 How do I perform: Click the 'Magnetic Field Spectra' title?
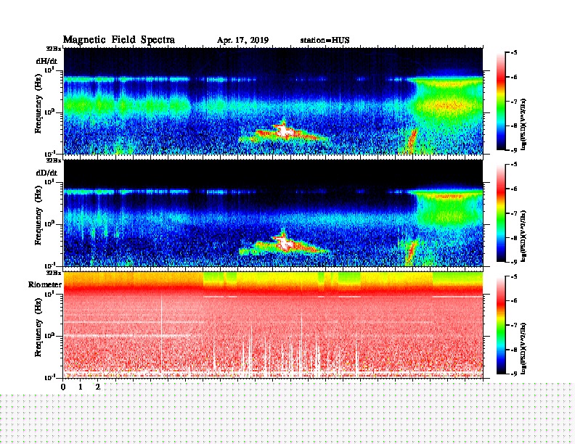tap(119, 40)
